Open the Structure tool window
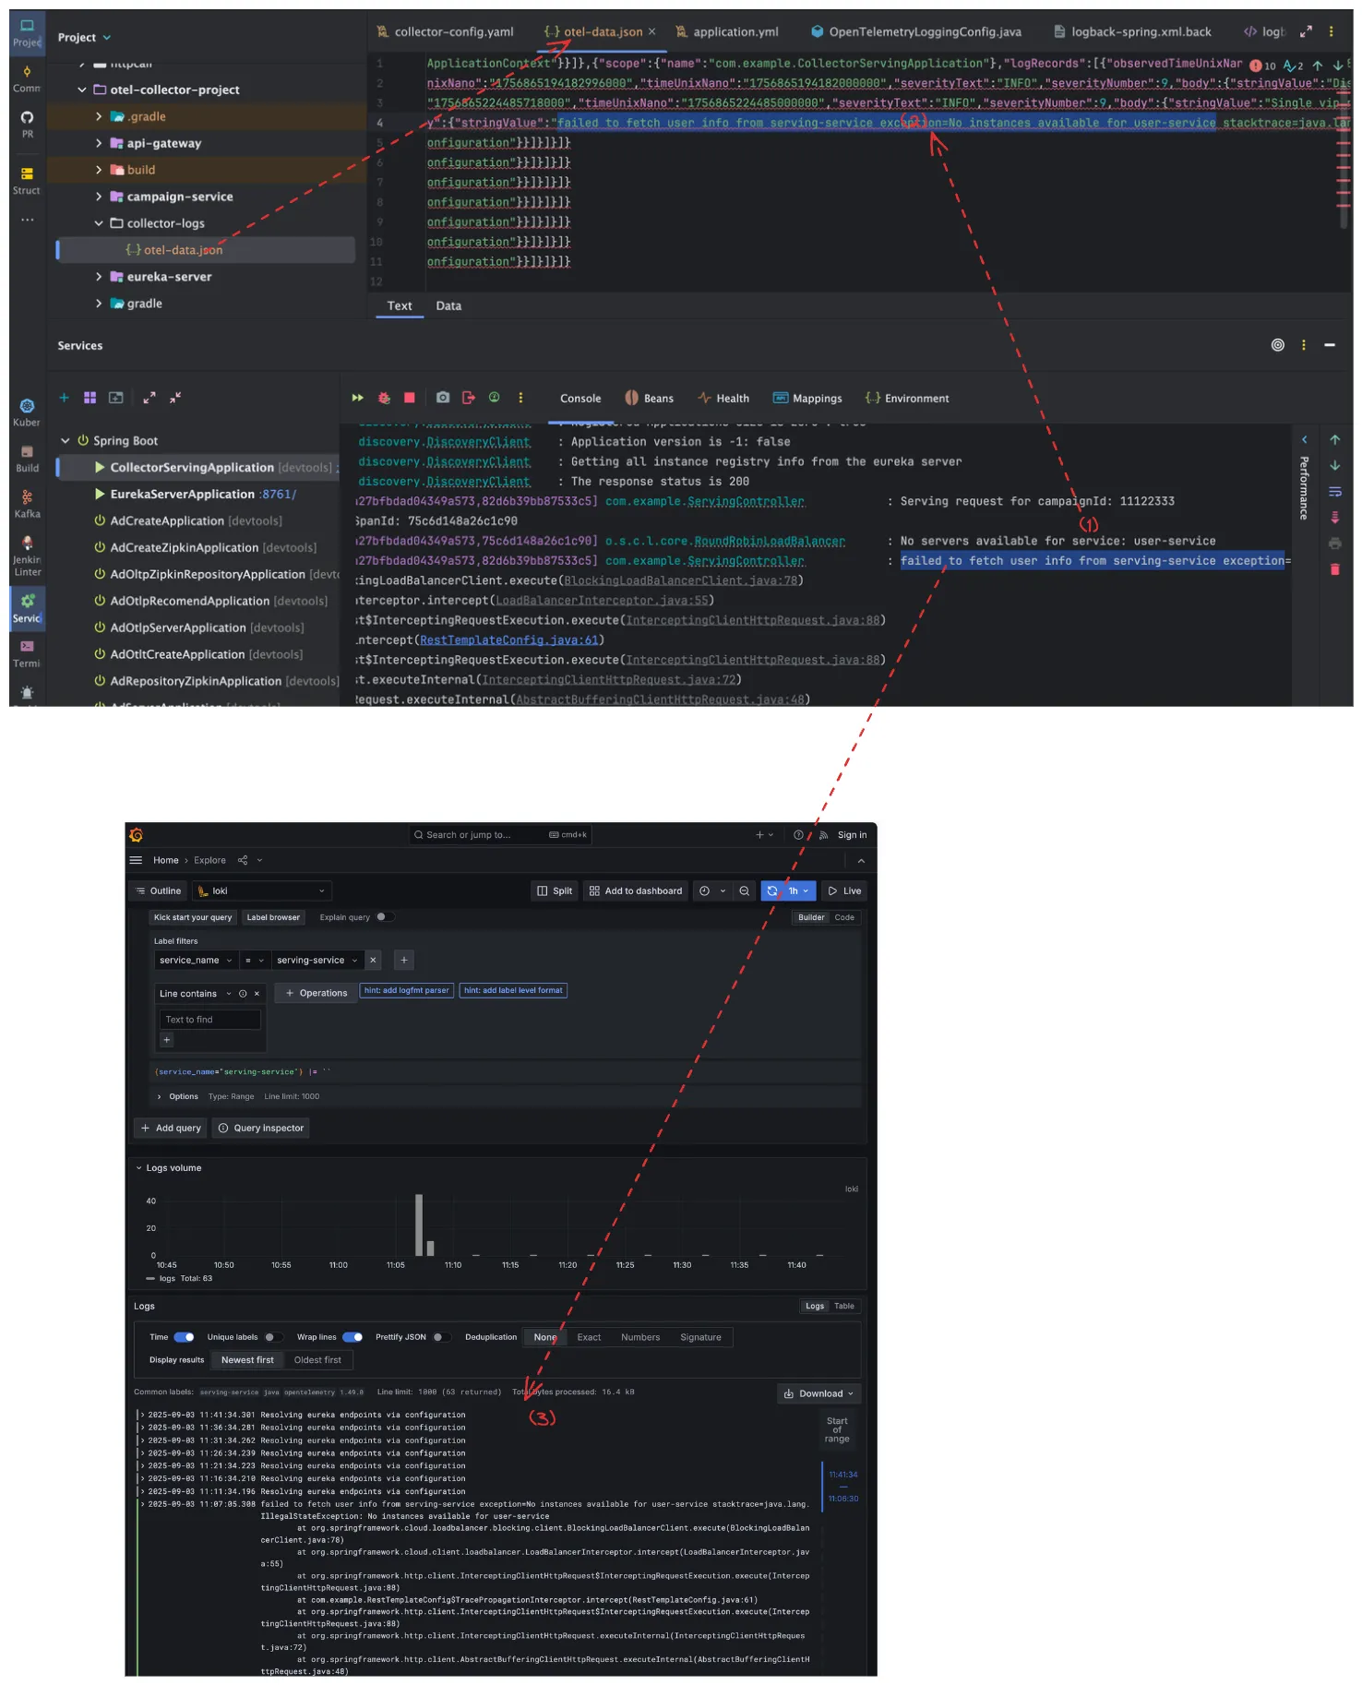Image resolution: width=1362 pixels, height=1685 pixels. 26,181
